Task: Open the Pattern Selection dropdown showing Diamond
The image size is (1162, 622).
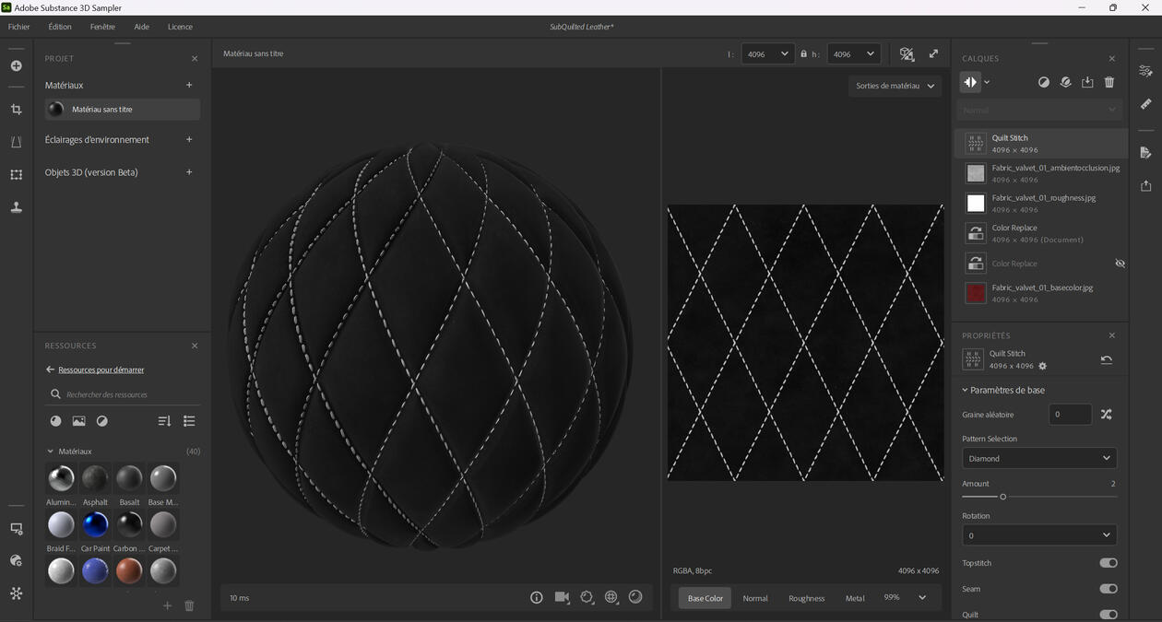Action: (1039, 458)
